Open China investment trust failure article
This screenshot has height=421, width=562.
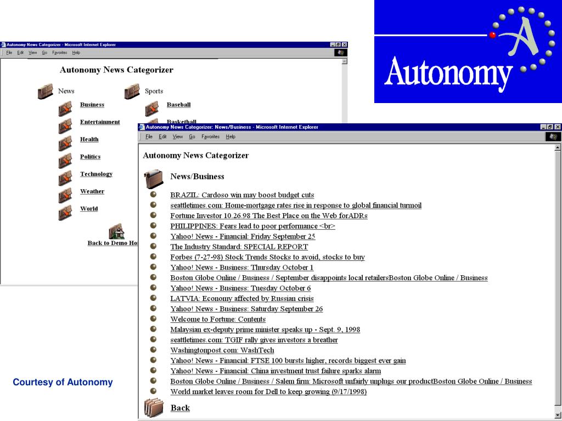click(x=276, y=372)
